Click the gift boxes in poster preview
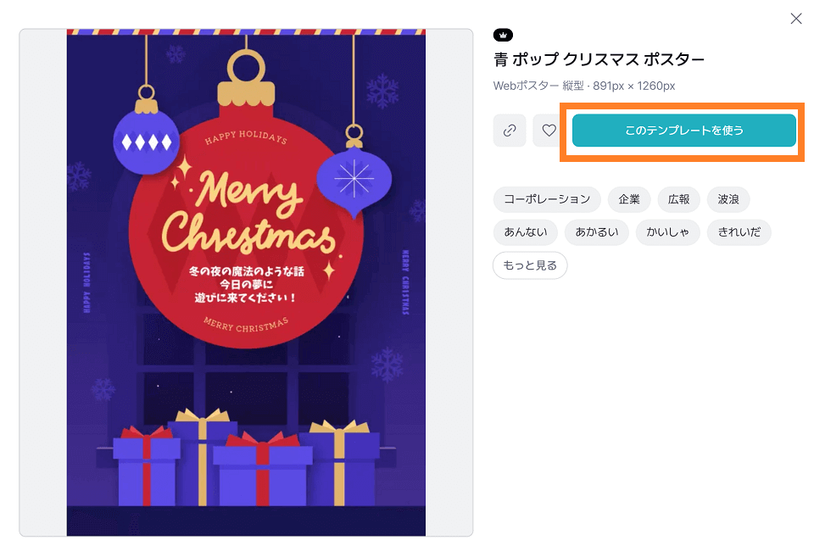The image size is (814, 546). pos(246,459)
